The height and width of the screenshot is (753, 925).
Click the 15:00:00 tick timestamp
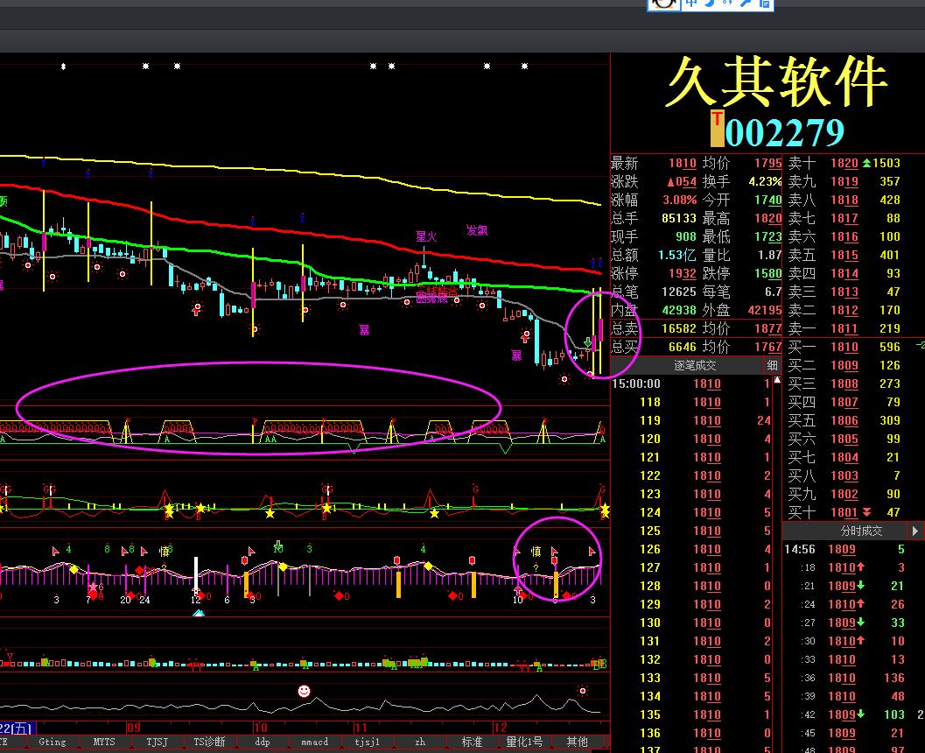pos(636,384)
